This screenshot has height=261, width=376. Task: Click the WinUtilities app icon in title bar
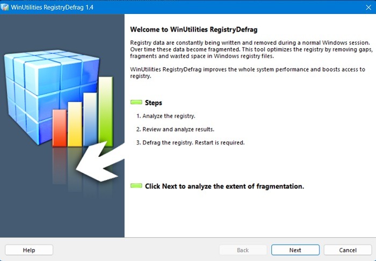point(4,7)
